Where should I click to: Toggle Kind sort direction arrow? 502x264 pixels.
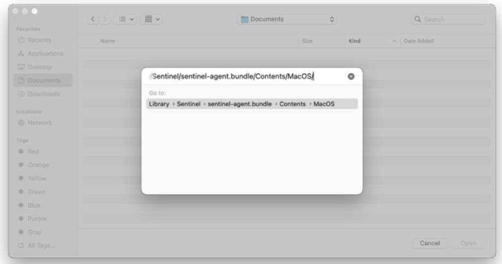pyautogui.click(x=394, y=41)
